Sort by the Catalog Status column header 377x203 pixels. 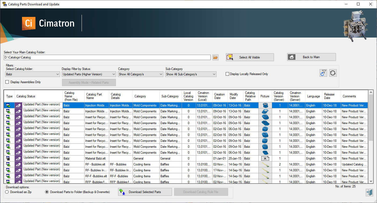coord(39,96)
